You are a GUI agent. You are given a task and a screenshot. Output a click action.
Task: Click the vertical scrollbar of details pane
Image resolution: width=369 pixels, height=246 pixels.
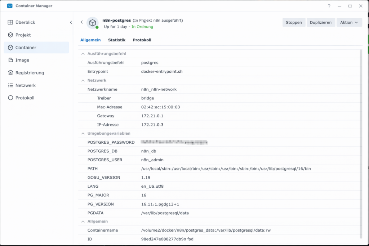361,144
